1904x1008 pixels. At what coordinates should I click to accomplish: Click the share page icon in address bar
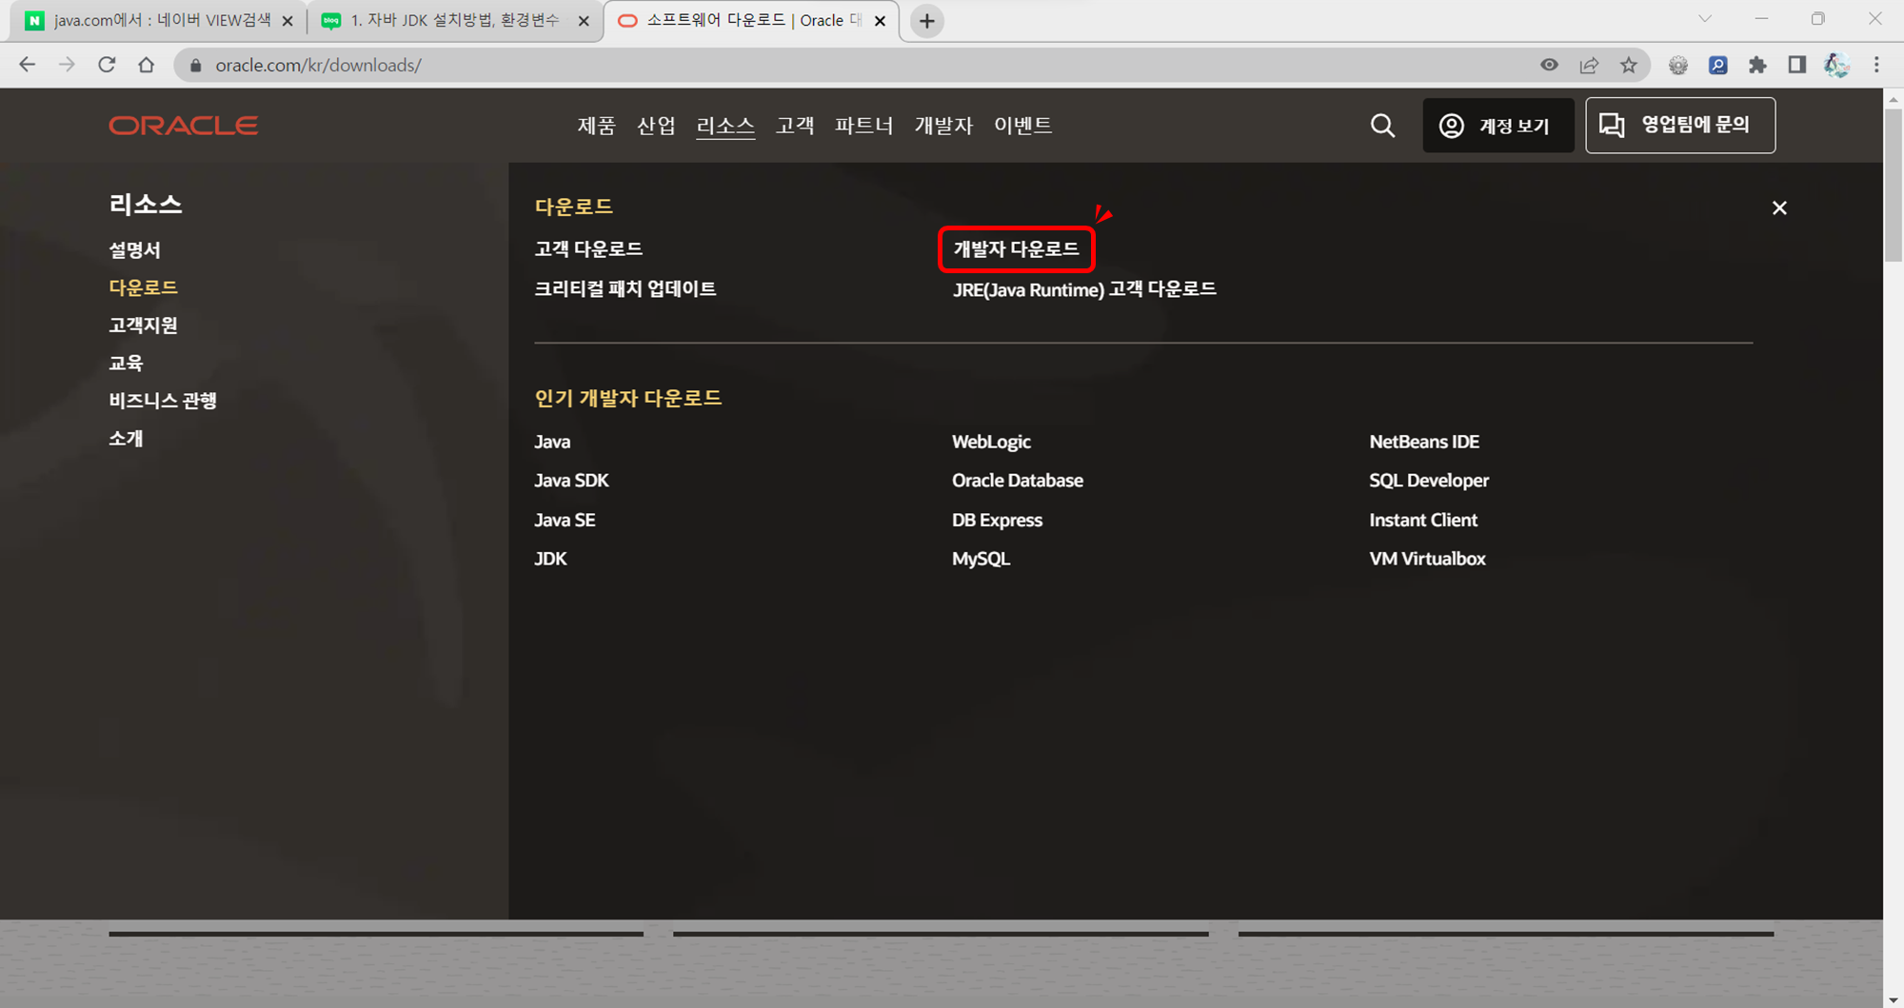[x=1589, y=65]
